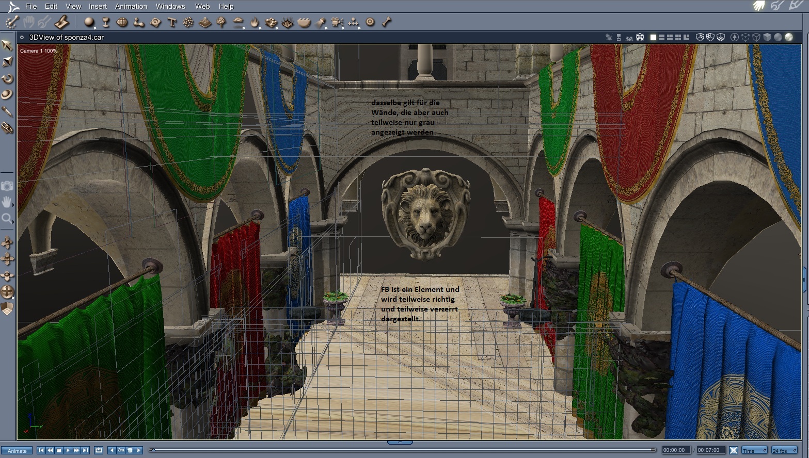The image size is (809, 458).
Task: Insert a spot light
Action: tap(321, 22)
